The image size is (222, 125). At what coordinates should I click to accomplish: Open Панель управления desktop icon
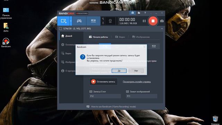6,13
